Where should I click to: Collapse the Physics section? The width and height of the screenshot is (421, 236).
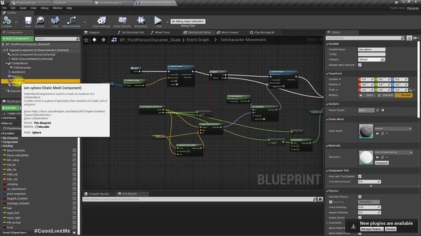click(x=328, y=191)
